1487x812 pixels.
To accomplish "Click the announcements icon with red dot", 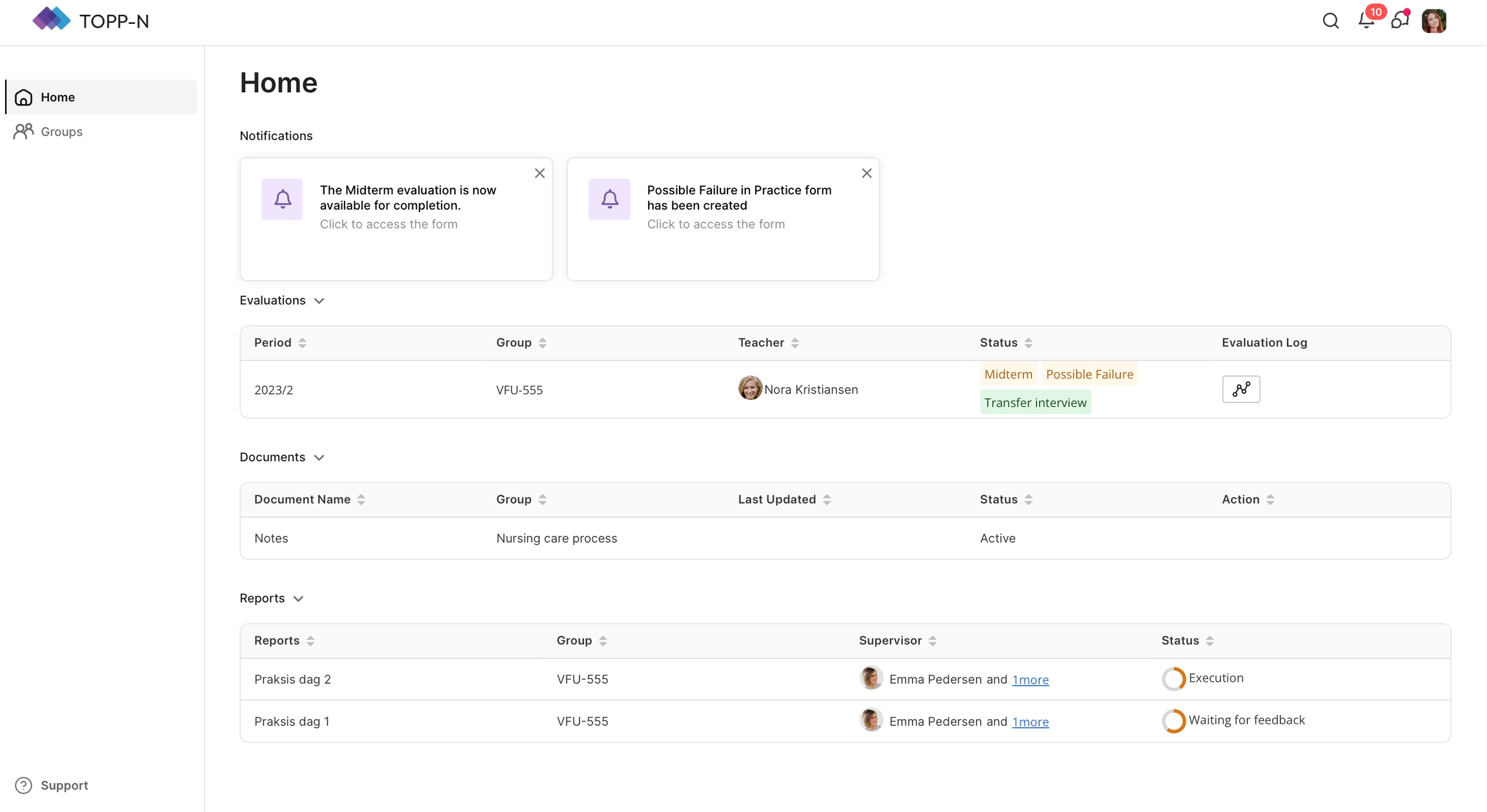I will tap(1399, 21).
